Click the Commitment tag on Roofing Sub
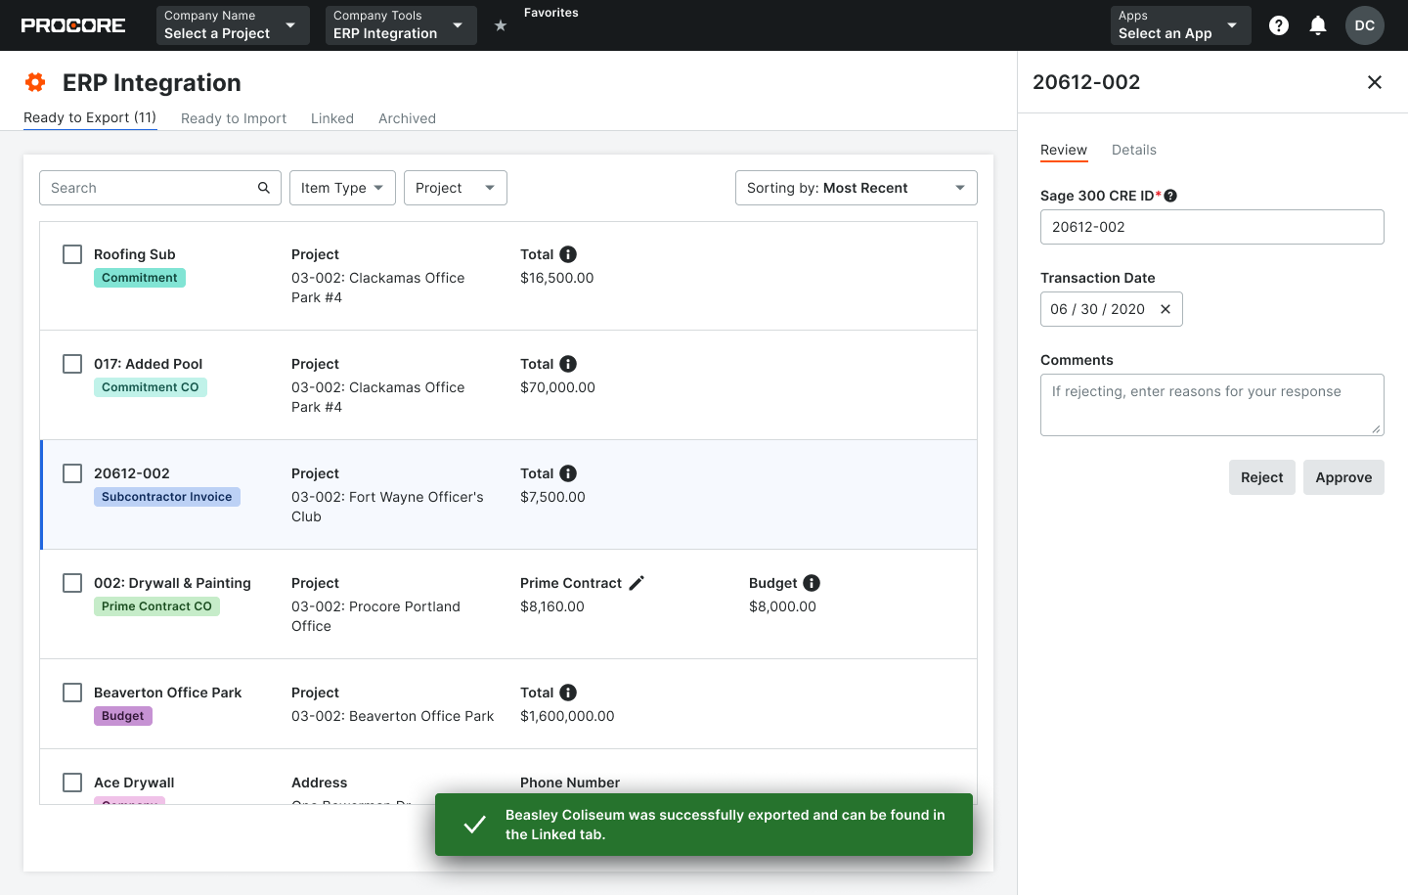 coord(140,278)
